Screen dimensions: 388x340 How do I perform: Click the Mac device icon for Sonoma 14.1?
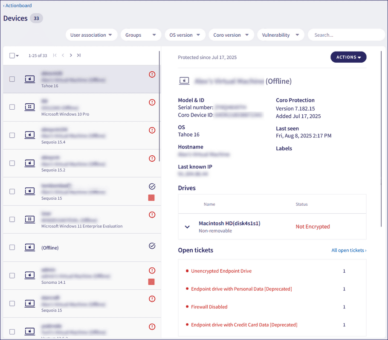[x=29, y=276]
